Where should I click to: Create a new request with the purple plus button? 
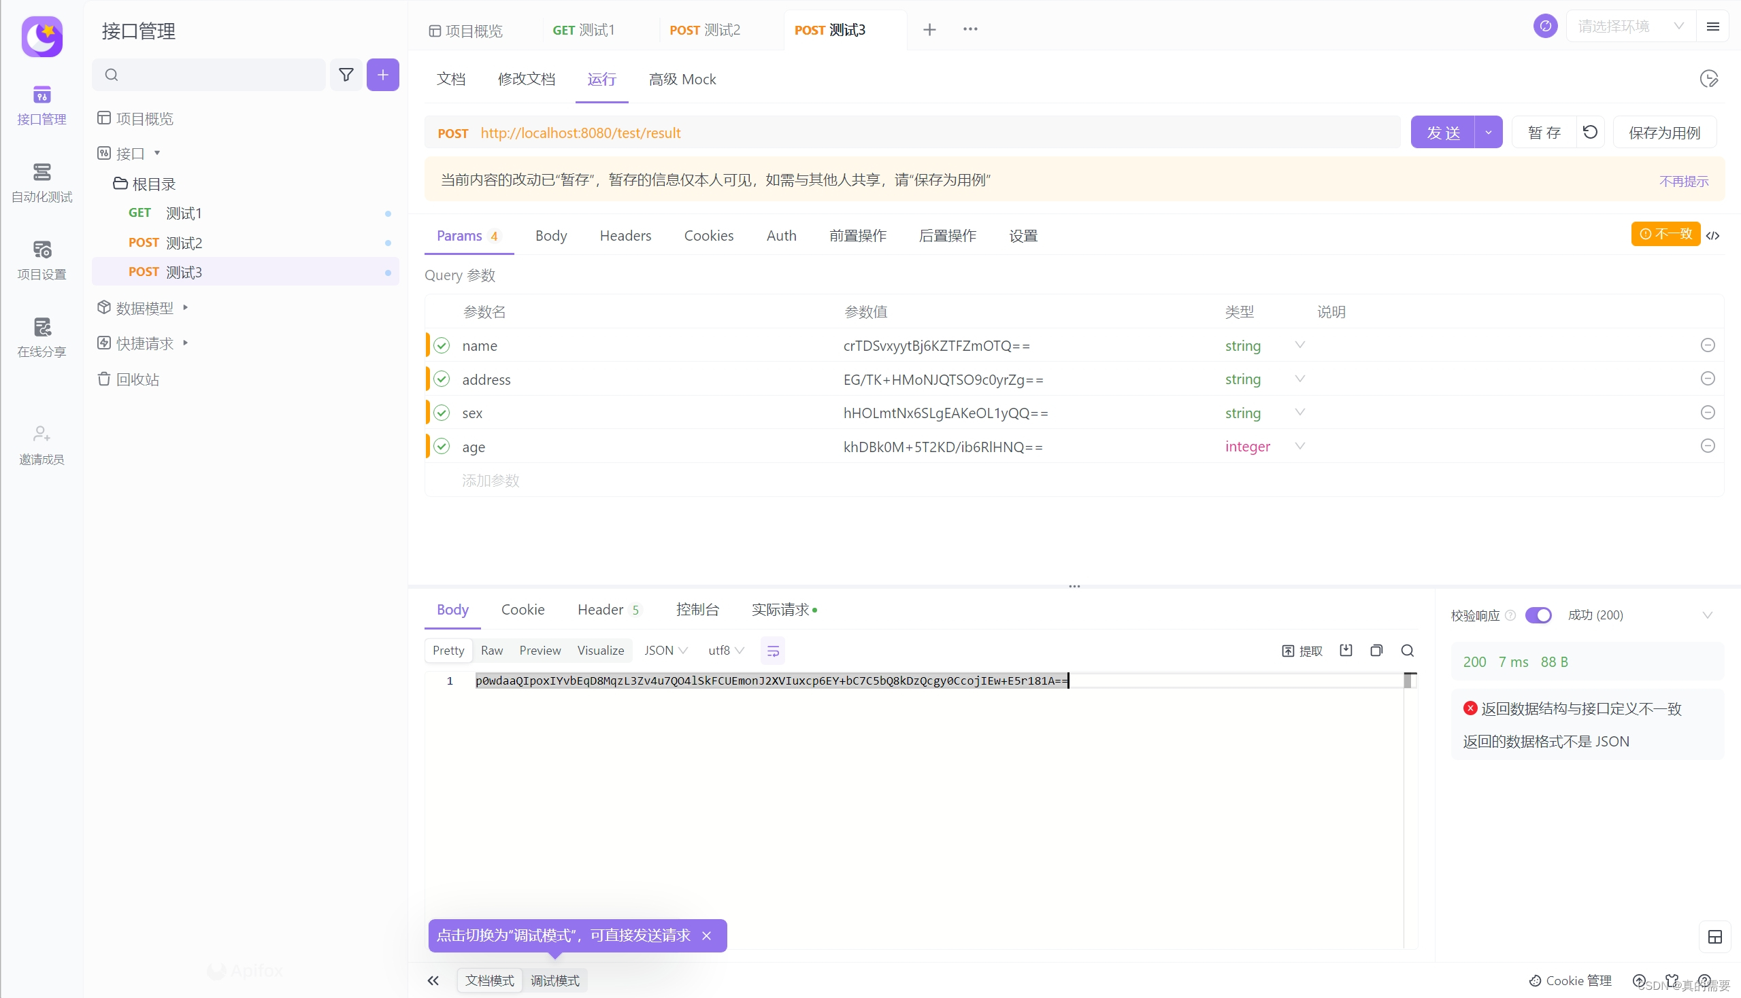pyautogui.click(x=383, y=75)
